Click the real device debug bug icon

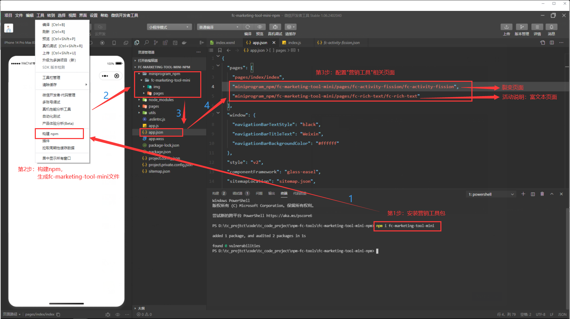(275, 27)
